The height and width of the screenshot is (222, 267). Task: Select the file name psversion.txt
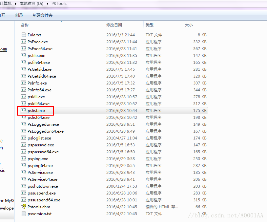click(39, 214)
